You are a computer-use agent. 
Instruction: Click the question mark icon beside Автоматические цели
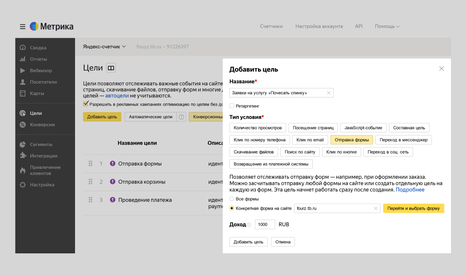pyautogui.click(x=182, y=117)
